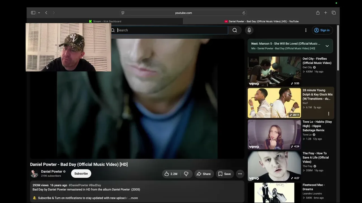The width and height of the screenshot is (362, 203).
Task: Click the 219K subscribers text
Action: pyautogui.click(x=51, y=176)
